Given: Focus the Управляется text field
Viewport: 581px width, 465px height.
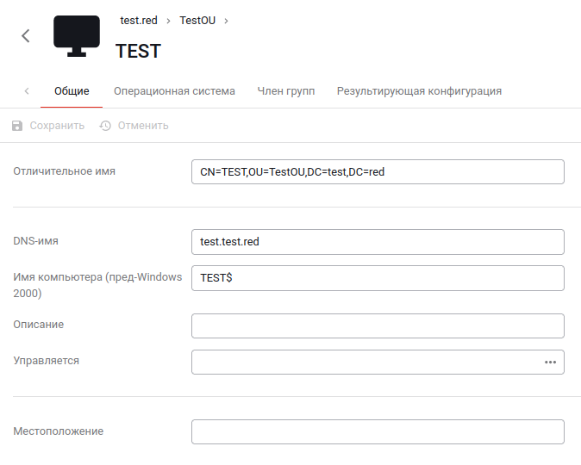Looking at the screenshot, I should [362, 363].
